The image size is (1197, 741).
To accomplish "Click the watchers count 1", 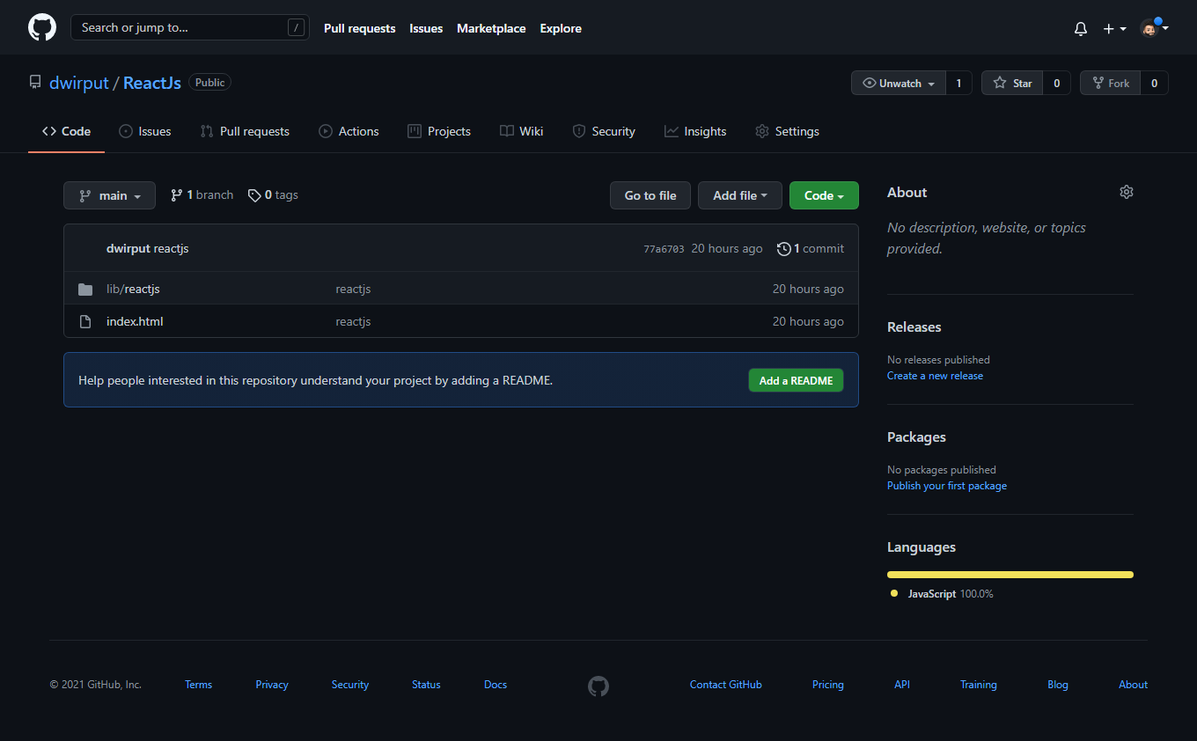I will pyautogui.click(x=958, y=83).
